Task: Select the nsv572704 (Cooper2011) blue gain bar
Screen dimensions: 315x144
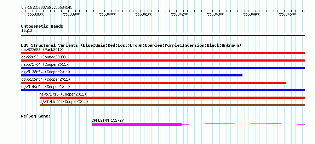Action: [x=163, y=68]
